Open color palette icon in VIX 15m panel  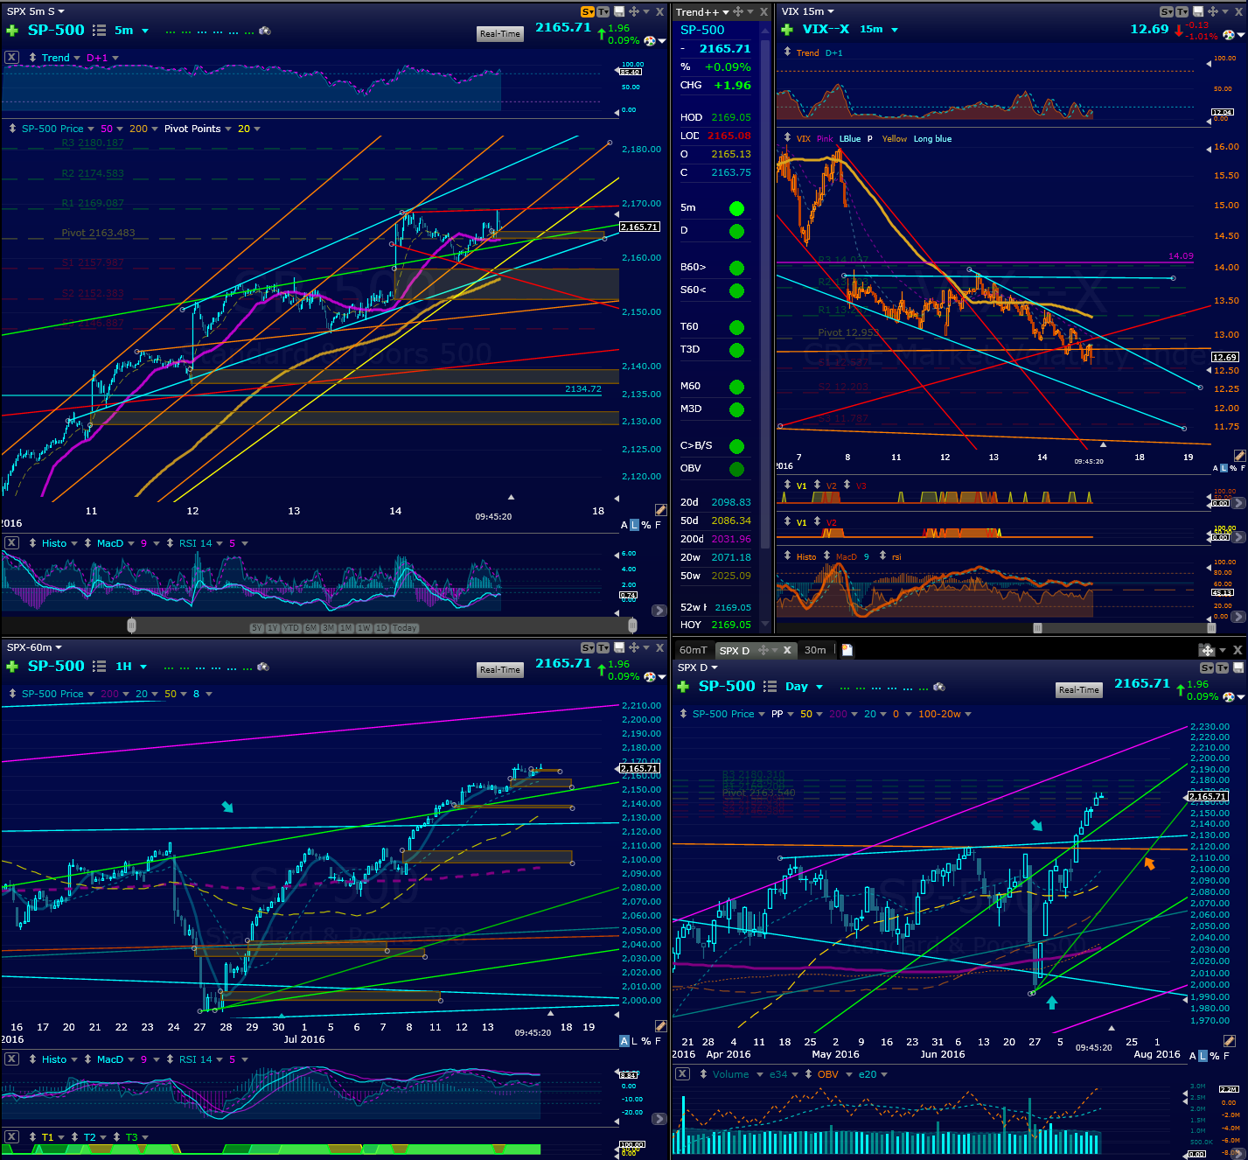coord(1229,35)
